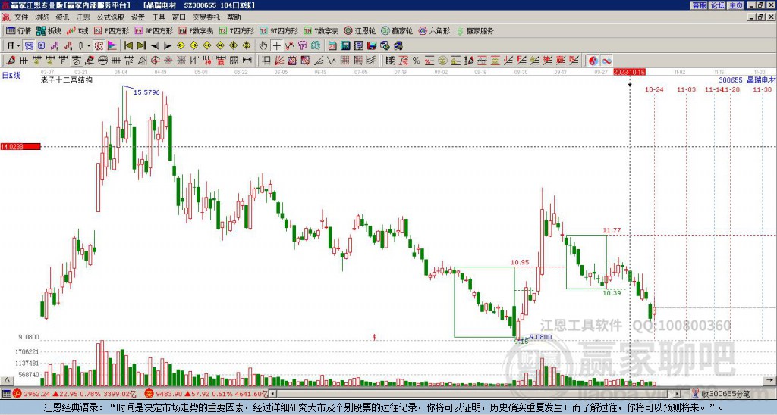
Task: Click the 收300655分笔 status entry
Action: [725, 394]
